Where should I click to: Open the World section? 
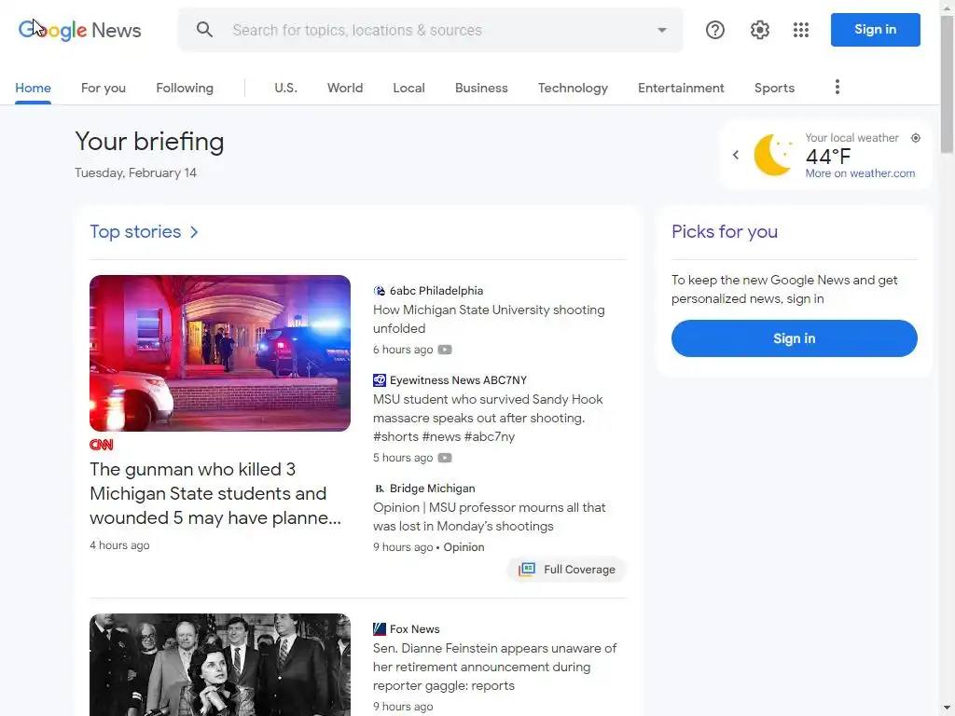pos(345,88)
